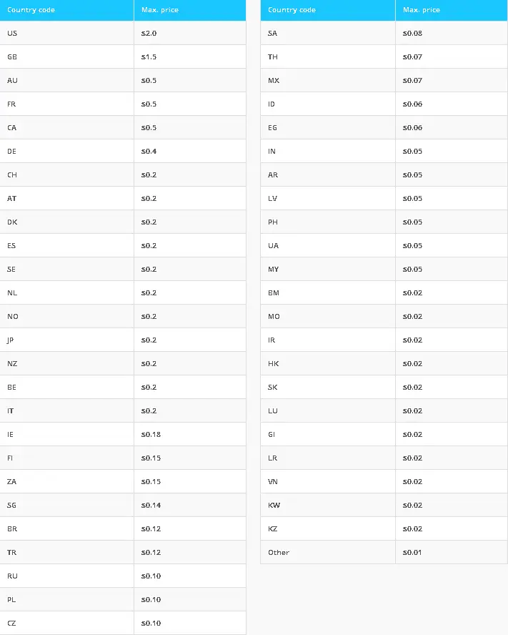Click the KZ country code cell
This screenshot has width=508, height=635.
pyautogui.click(x=328, y=528)
